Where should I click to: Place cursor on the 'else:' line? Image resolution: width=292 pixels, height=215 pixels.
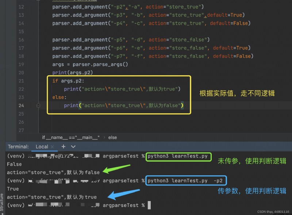pos(59,97)
